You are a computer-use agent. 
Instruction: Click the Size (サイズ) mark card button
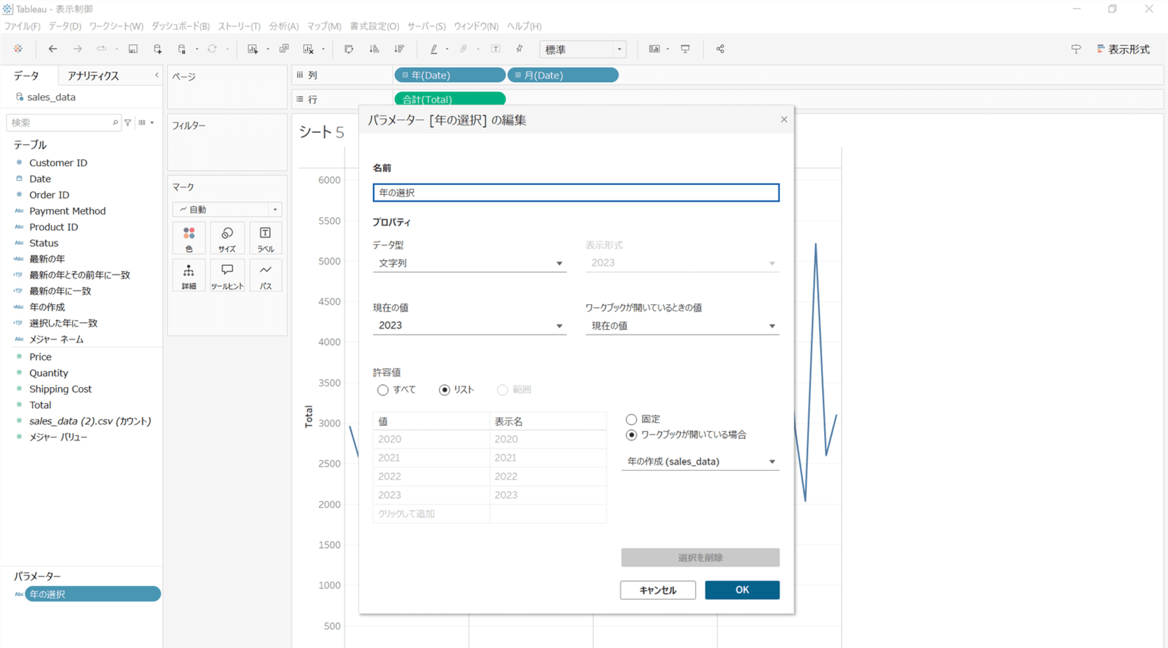pos(227,238)
